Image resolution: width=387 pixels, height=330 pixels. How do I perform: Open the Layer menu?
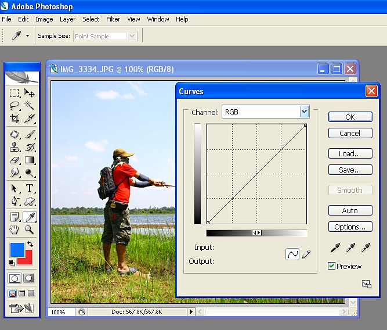[68, 19]
